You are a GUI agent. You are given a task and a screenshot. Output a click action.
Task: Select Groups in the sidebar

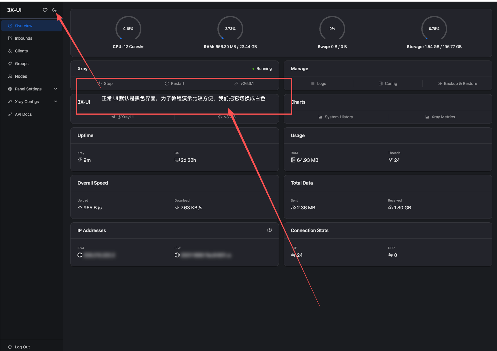[32, 64]
